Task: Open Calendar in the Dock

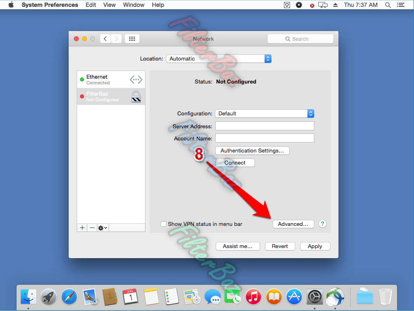Action: click(130, 297)
